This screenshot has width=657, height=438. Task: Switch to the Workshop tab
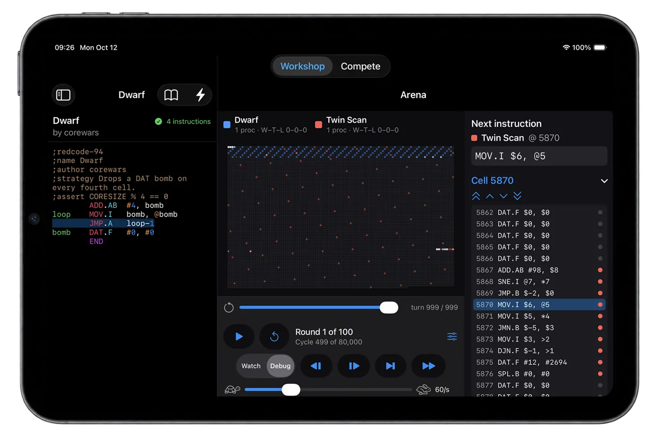coord(303,66)
